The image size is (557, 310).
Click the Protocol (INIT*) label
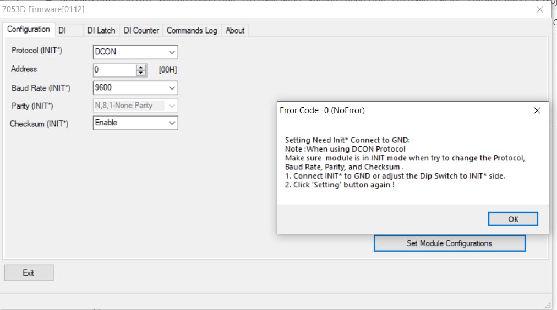[x=37, y=51]
